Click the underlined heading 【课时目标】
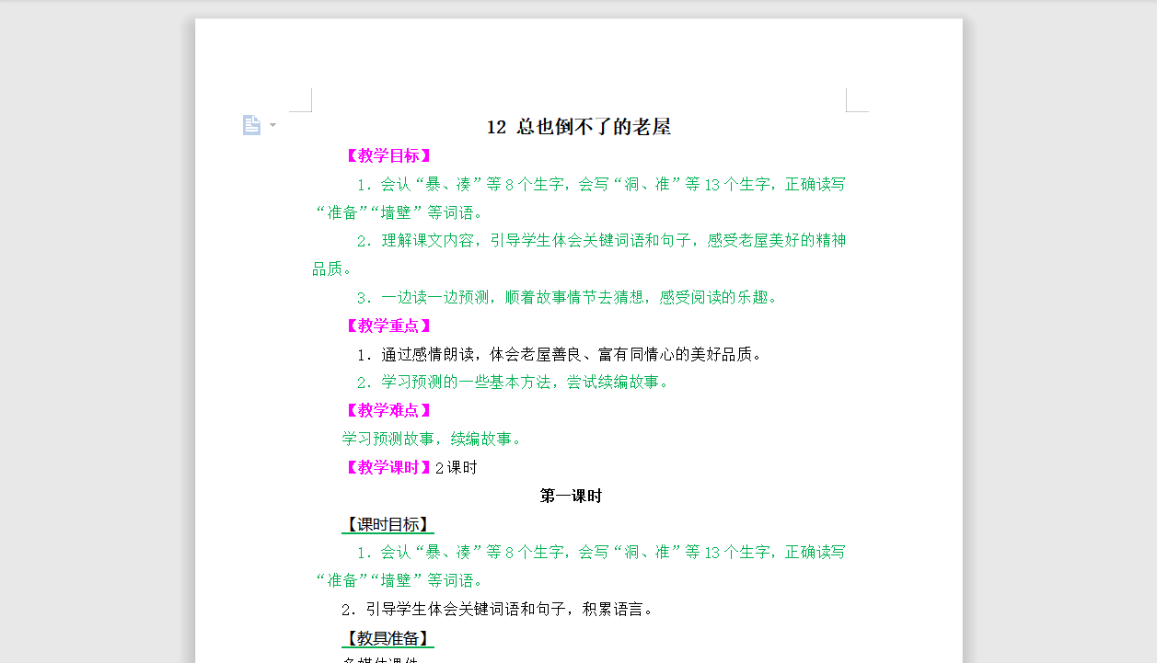This screenshot has width=1157, height=663. point(388,524)
